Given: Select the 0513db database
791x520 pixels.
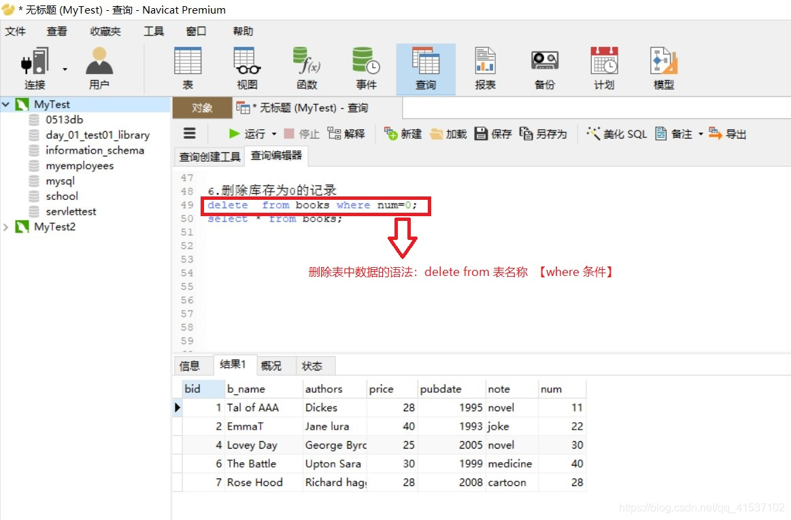Looking at the screenshot, I should tap(64, 120).
